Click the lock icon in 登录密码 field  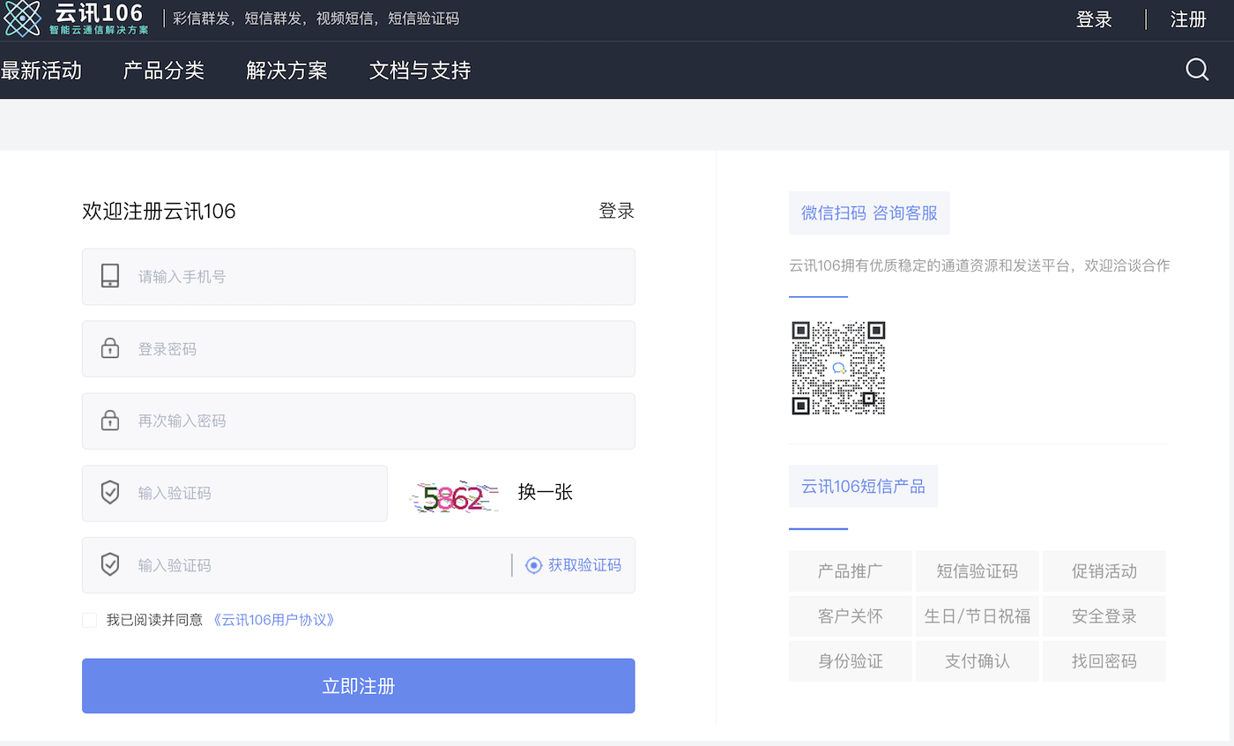110,348
